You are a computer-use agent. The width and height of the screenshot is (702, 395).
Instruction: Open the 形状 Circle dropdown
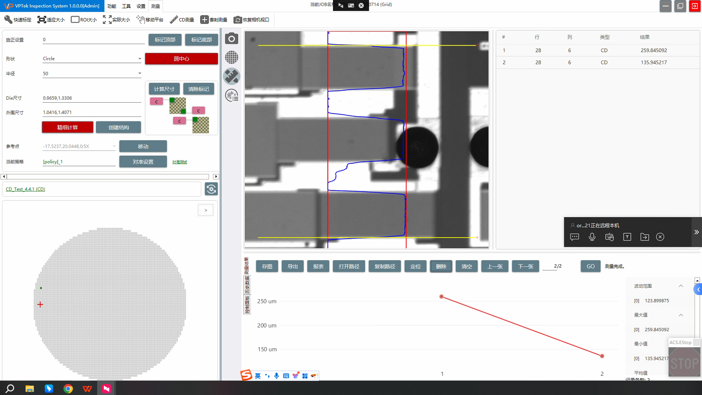(x=92, y=59)
